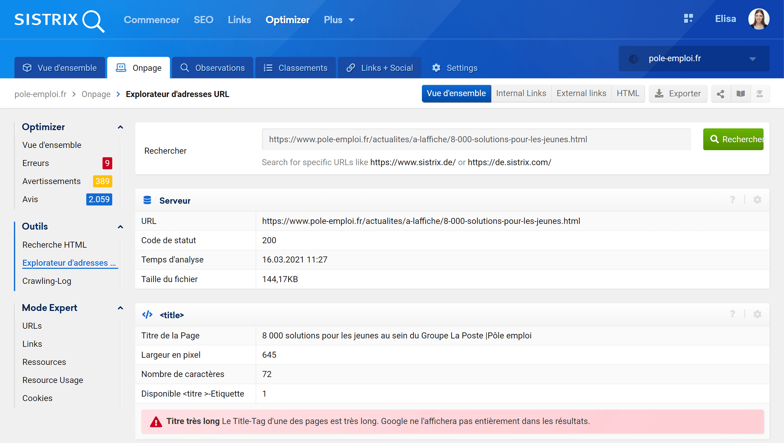Click the Serveur database icon
Viewport: 784px width, 443px height.
point(147,200)
